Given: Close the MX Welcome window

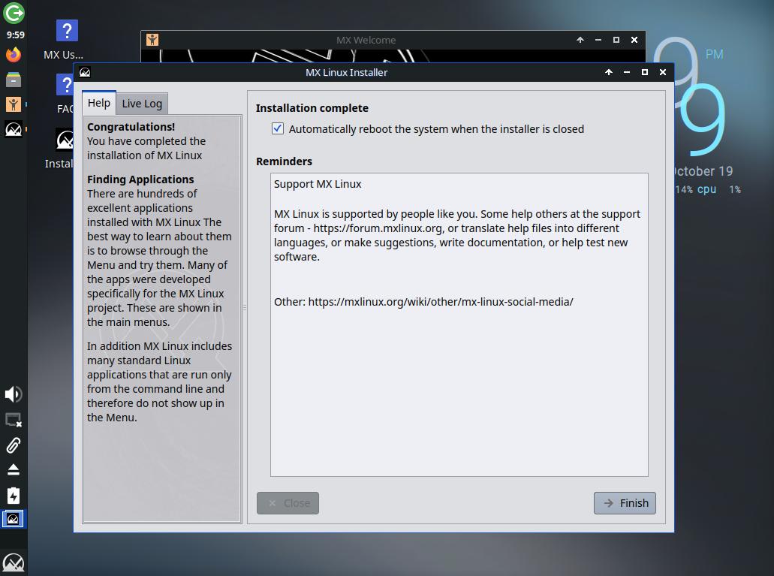Looking at the screenshot, I should (x=634, y=40).
